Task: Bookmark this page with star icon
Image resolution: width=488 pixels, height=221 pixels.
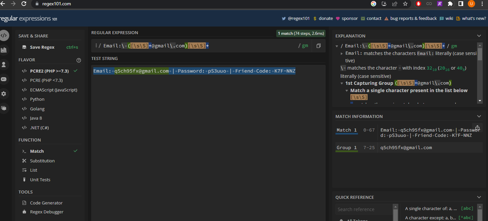Action: [x=405, y=4]
